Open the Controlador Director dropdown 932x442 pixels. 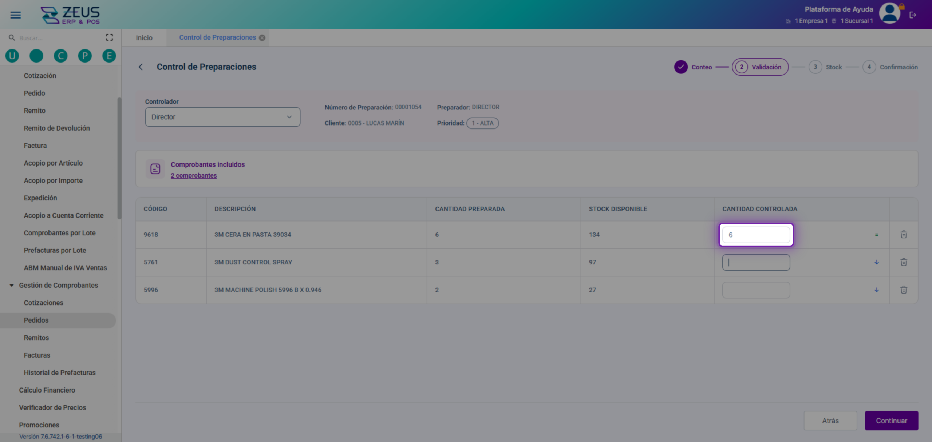coord(223,117)
